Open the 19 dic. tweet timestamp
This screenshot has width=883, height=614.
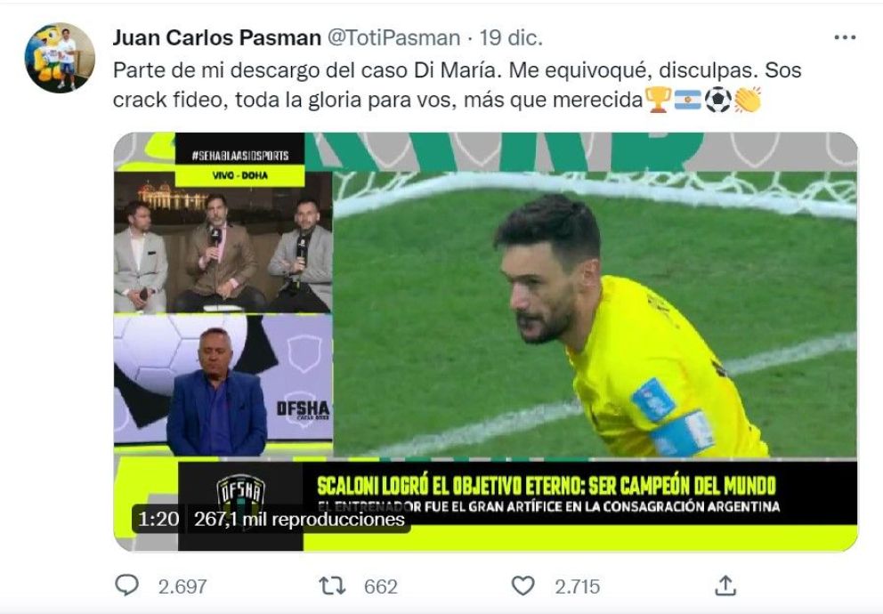511,37
